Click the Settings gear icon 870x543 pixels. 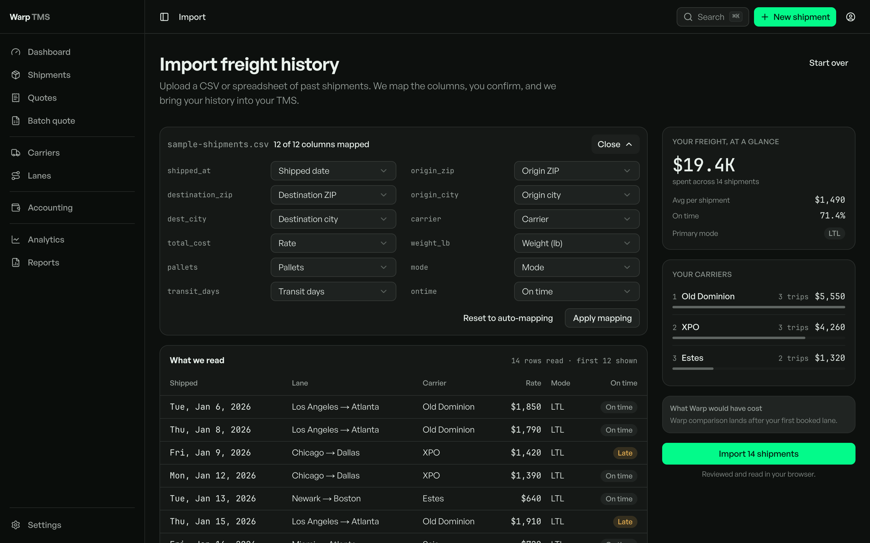point(16,525)
